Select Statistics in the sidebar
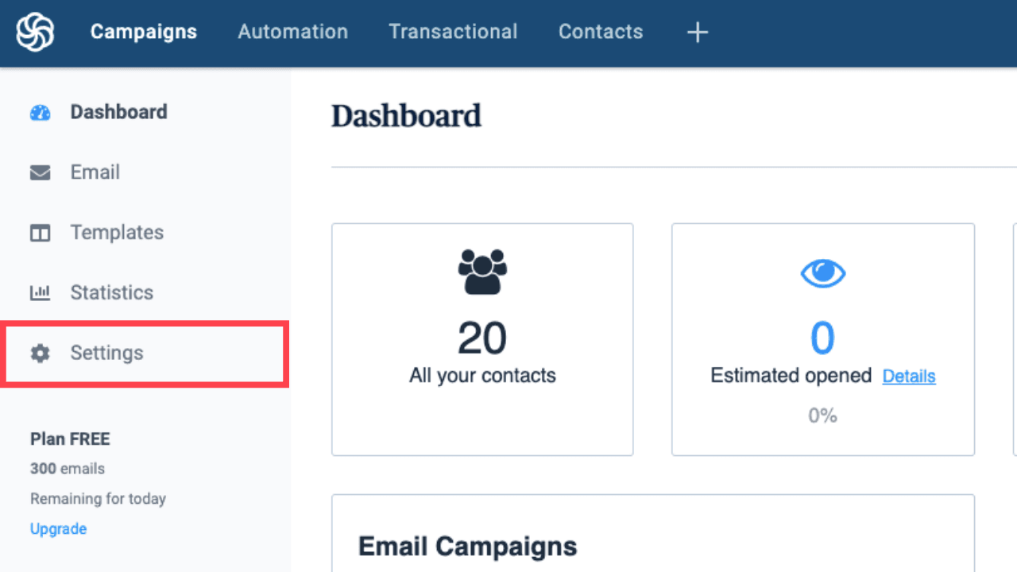 pyautogui.click(x=111, y=293)
